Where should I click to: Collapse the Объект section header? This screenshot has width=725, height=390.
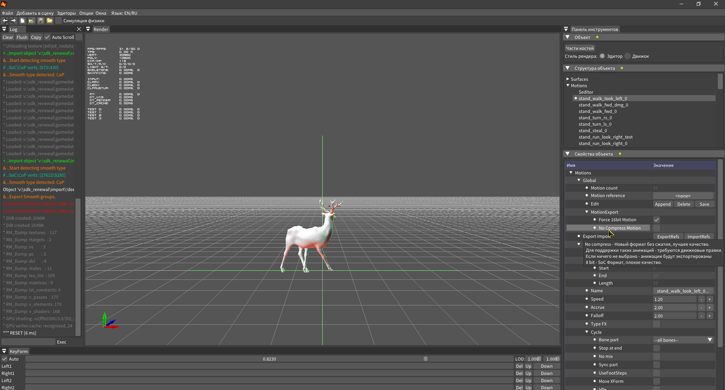[x=643, y=37]
